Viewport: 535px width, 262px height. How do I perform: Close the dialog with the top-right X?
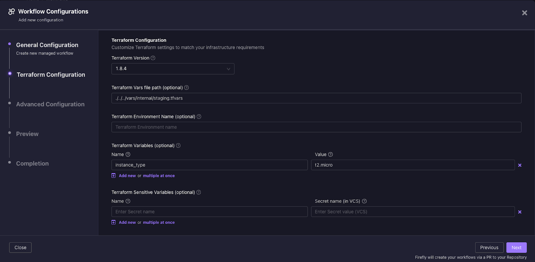point(525,13)
